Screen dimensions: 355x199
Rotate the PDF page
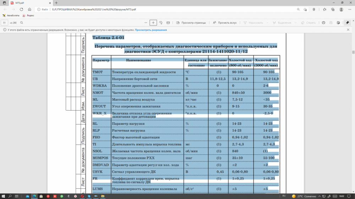(161, 23)
